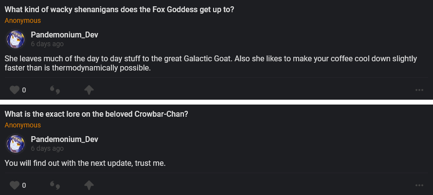Click the like count on Fox Goddess answer
This screenshot has height=195, width=433.
[x=24, y=90]
